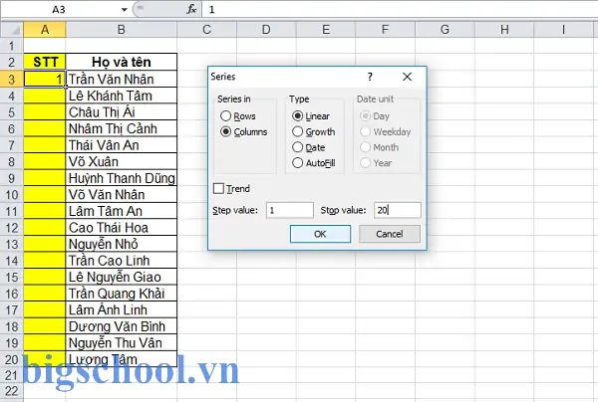This screenshot has width=598, height=402.
Task: Click the Võ Xuân cell
Action: tap(122, 161)
